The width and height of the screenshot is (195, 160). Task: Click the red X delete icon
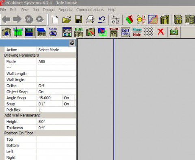[x=160, y=32]
